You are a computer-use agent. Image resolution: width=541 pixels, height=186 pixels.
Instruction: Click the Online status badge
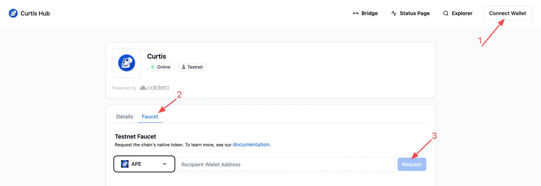click(x=161, y=67)
